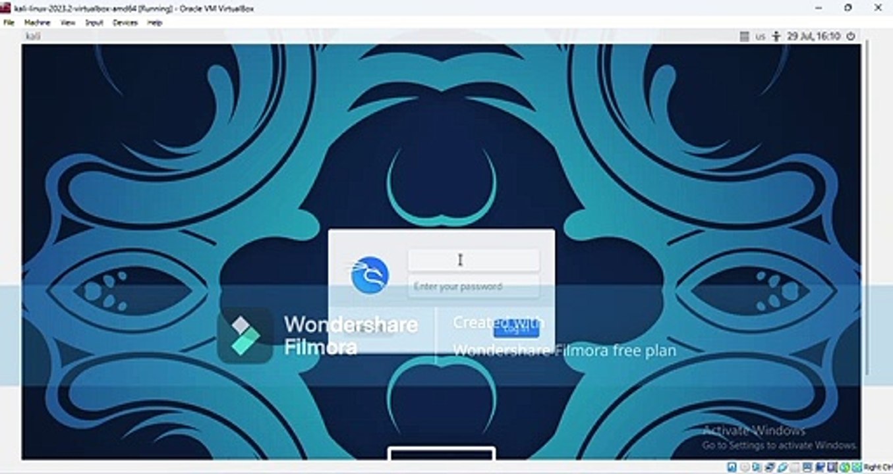Click the blue Log In button

(x=516, y=329)
